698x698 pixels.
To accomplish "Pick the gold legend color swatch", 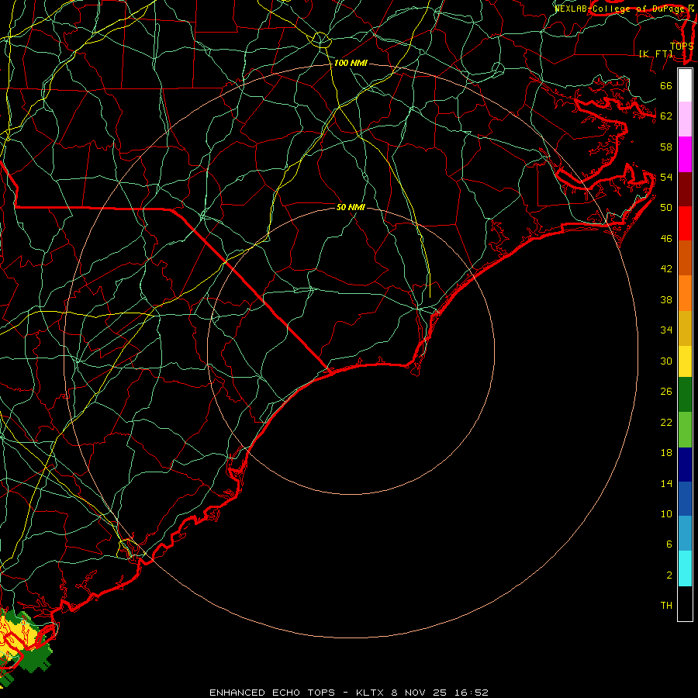I will pyautogui.click(x=685, y=328).
